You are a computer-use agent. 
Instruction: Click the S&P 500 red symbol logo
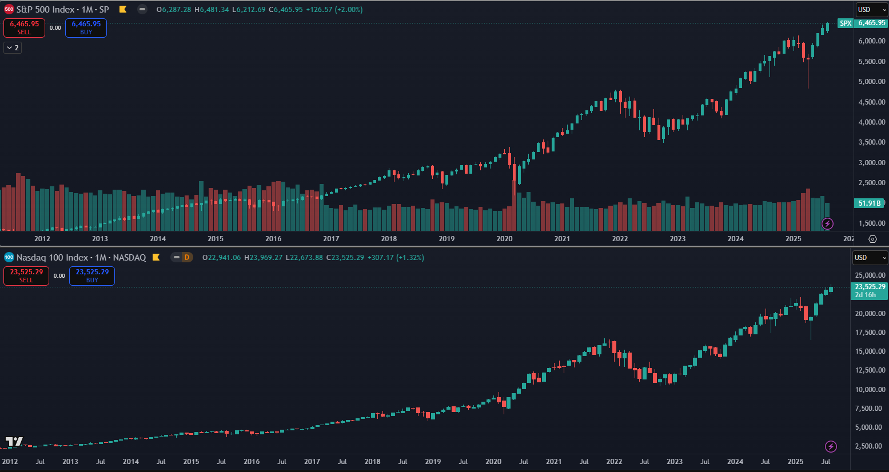click(9, 10)
